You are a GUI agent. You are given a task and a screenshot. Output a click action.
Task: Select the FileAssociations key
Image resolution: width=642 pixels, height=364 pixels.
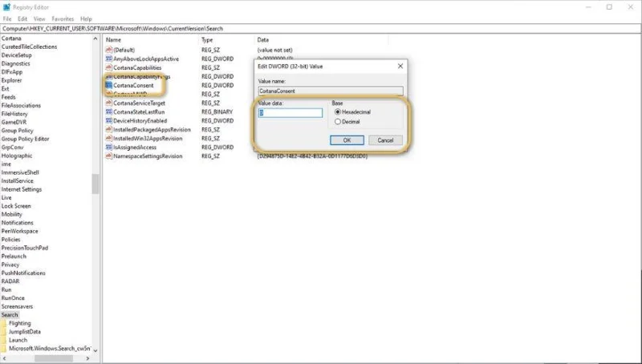tap(21, 106)
